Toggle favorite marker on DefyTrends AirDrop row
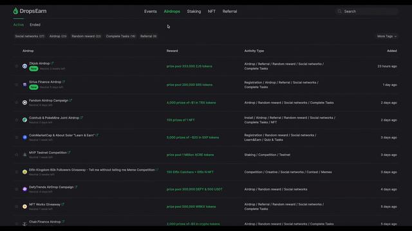 pos(17,189)
